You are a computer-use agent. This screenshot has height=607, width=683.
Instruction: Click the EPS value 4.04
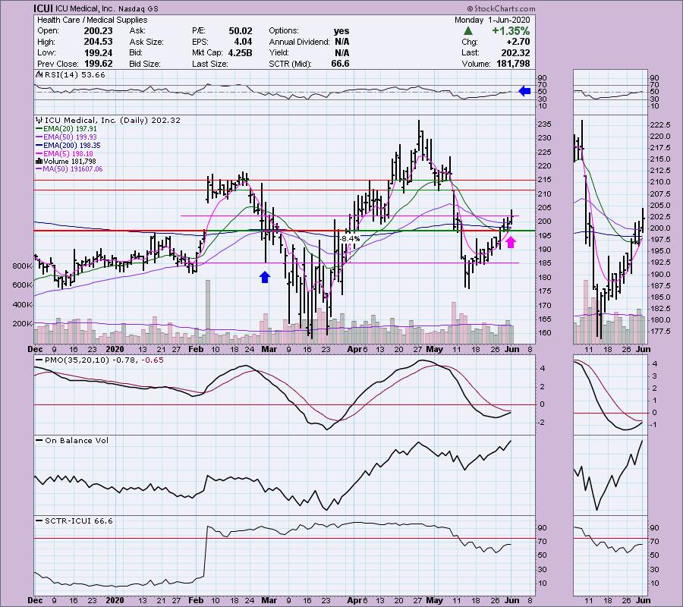(243, 42)
